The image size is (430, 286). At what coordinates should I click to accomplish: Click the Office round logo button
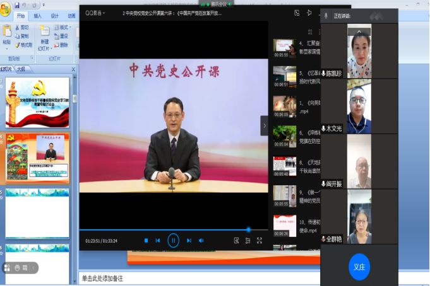coord(6,8)
